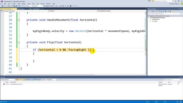
Task: Click the Visual Studio logo icon
Action: (2, 1)
